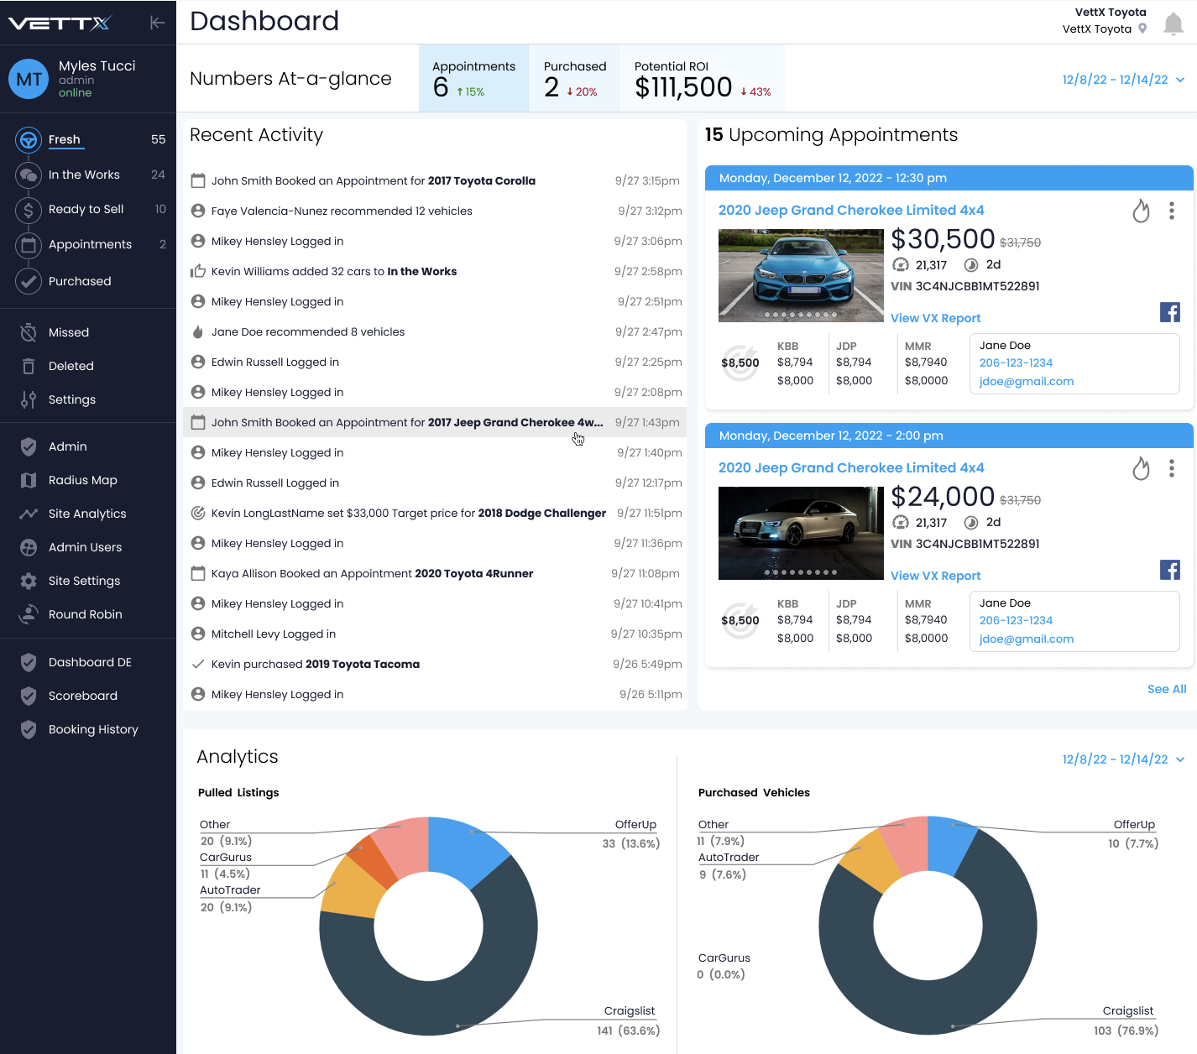This screenshot has height=1054, width=1197.
Task: Click the flame icon on first appointment card
Action: [1141, 211]
